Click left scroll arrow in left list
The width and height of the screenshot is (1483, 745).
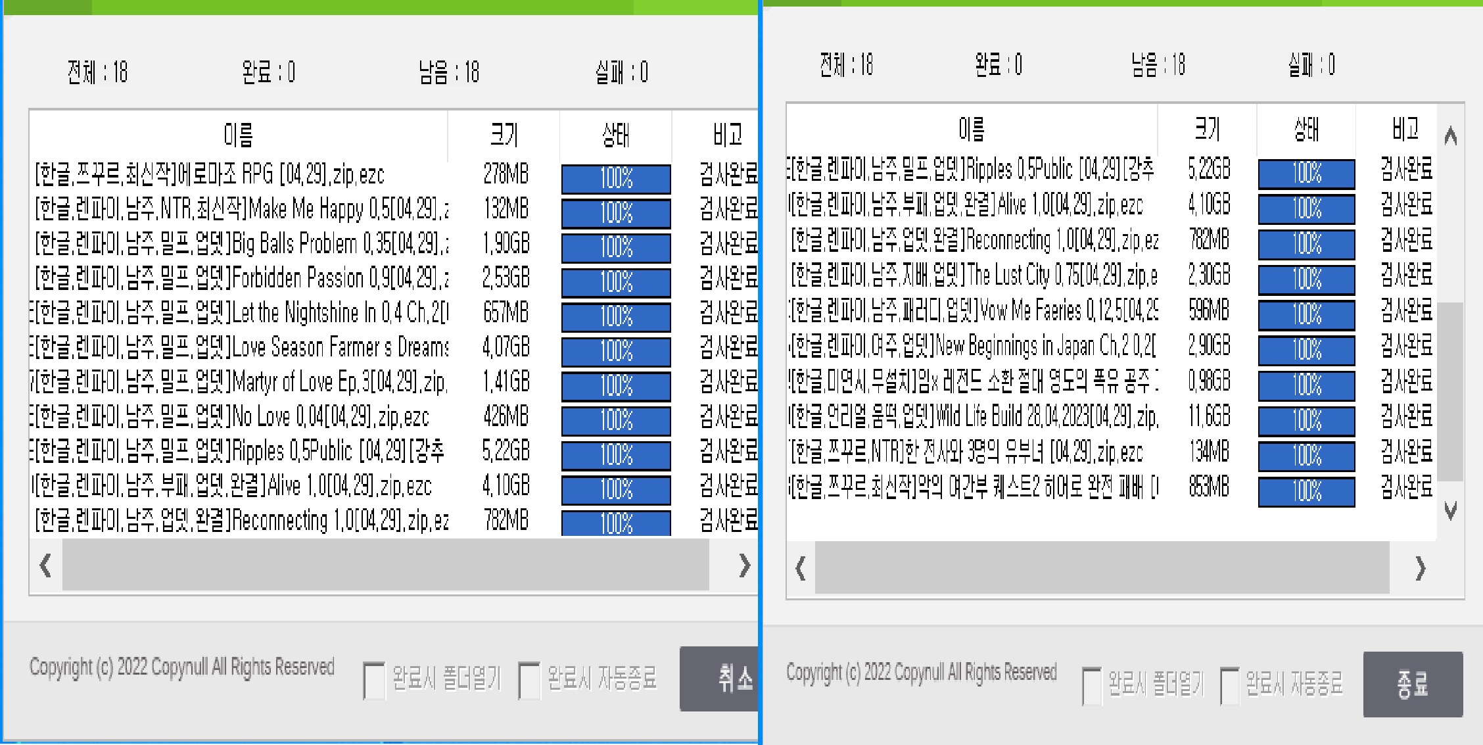(x=45, y=565)
